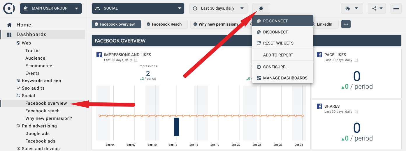The image size is (406, 151).
Task: Click the Paid advertising icon
Action: (19, 126)
